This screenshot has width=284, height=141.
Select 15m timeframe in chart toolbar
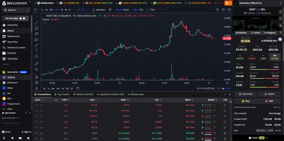coord(57,10)
